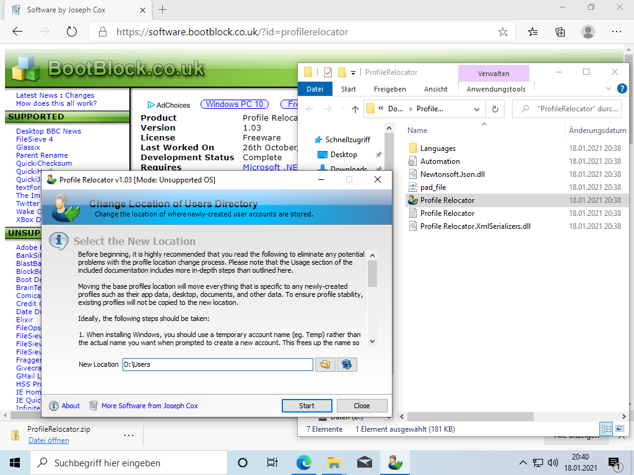Add this page to favorites star
The height and width of the screenshot is (475, 634).
click(503, 32)
